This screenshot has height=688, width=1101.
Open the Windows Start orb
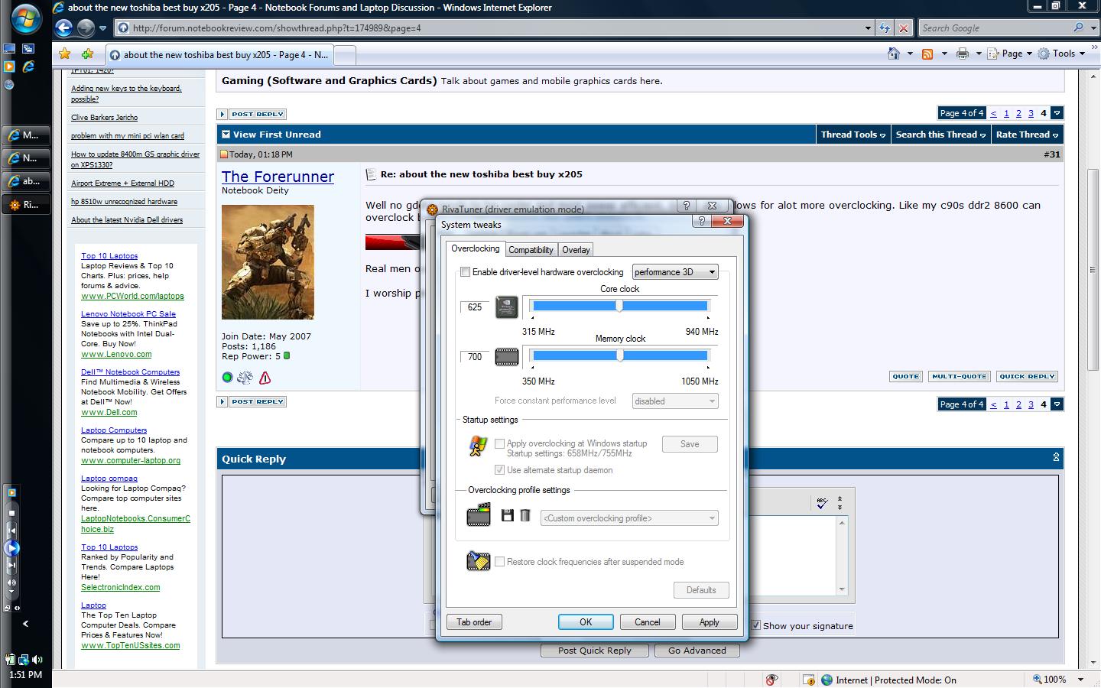tap(25, 18)
